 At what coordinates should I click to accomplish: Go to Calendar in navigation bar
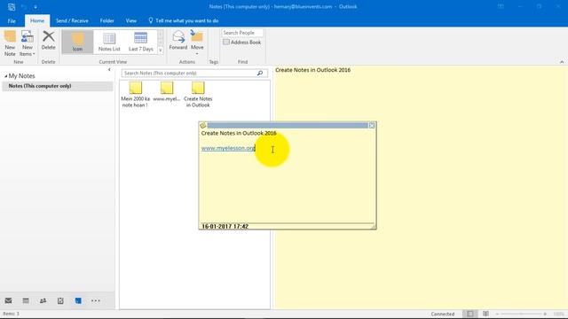click(x=26, y=300)
